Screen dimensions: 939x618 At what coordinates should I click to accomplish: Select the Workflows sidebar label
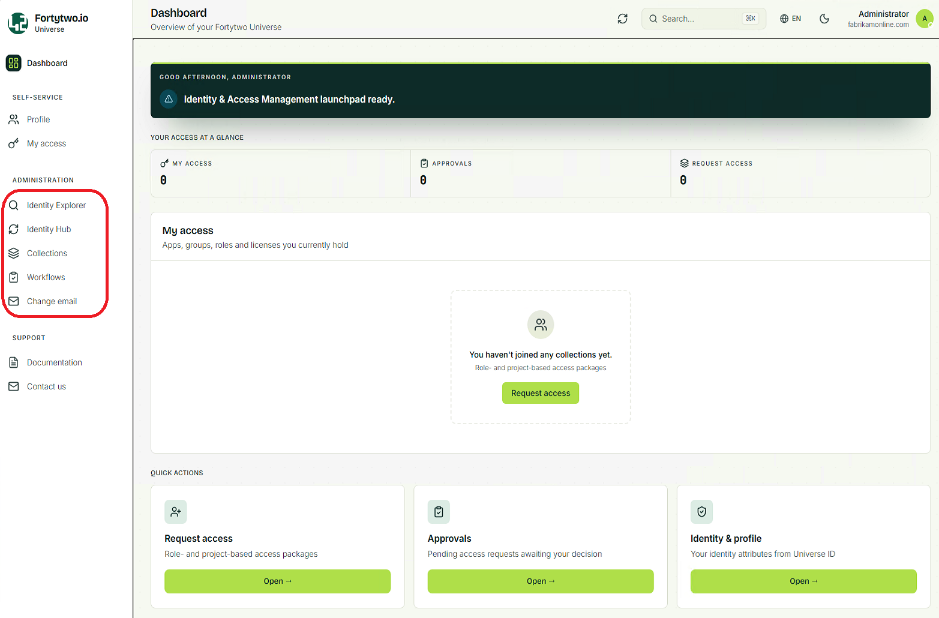[x=46, y=277]
